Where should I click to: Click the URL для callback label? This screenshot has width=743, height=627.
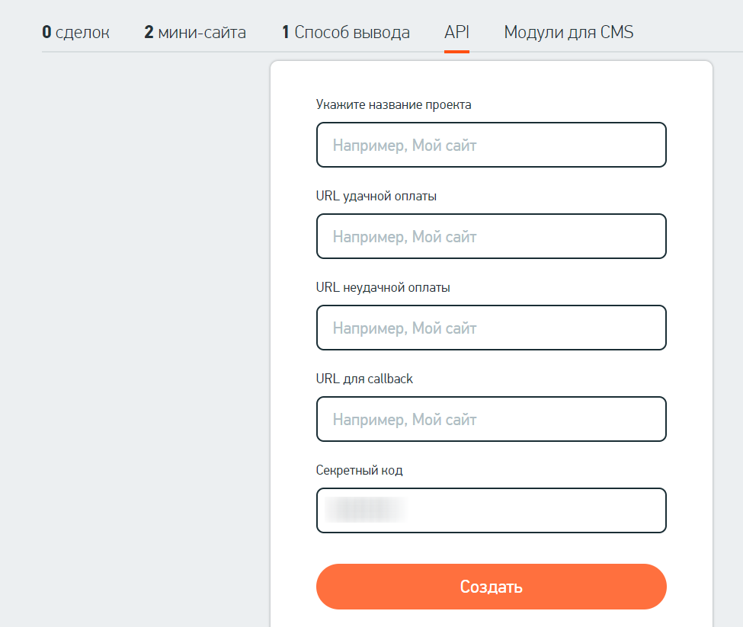click(x=364, y=379)
